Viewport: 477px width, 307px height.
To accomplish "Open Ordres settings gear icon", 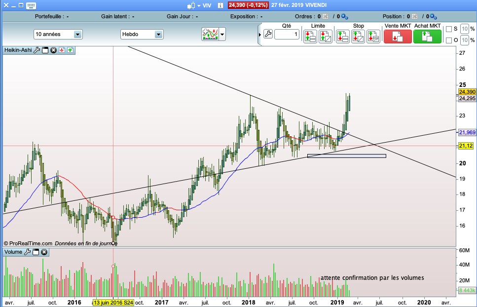I will 344,16.
